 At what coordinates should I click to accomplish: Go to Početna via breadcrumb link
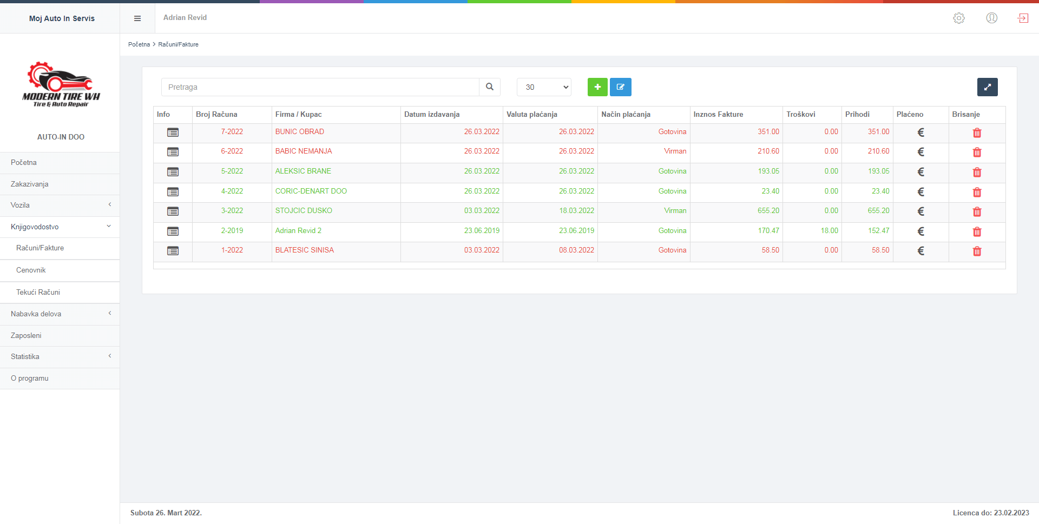pos(139,44)
